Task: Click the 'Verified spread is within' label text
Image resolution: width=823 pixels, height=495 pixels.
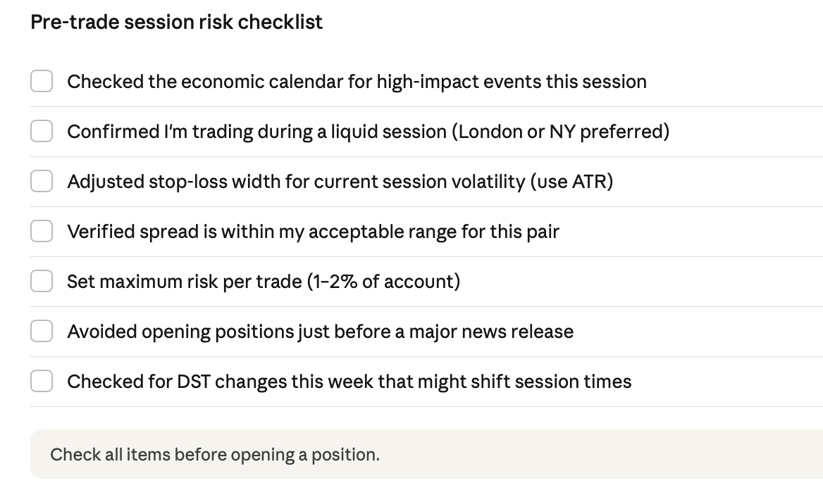Action: point(314,232)
